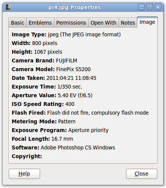The width and height of the screenshot is (166, 188).
Task: Click the Image Type jpeg value text
Action: coord(84,34)
